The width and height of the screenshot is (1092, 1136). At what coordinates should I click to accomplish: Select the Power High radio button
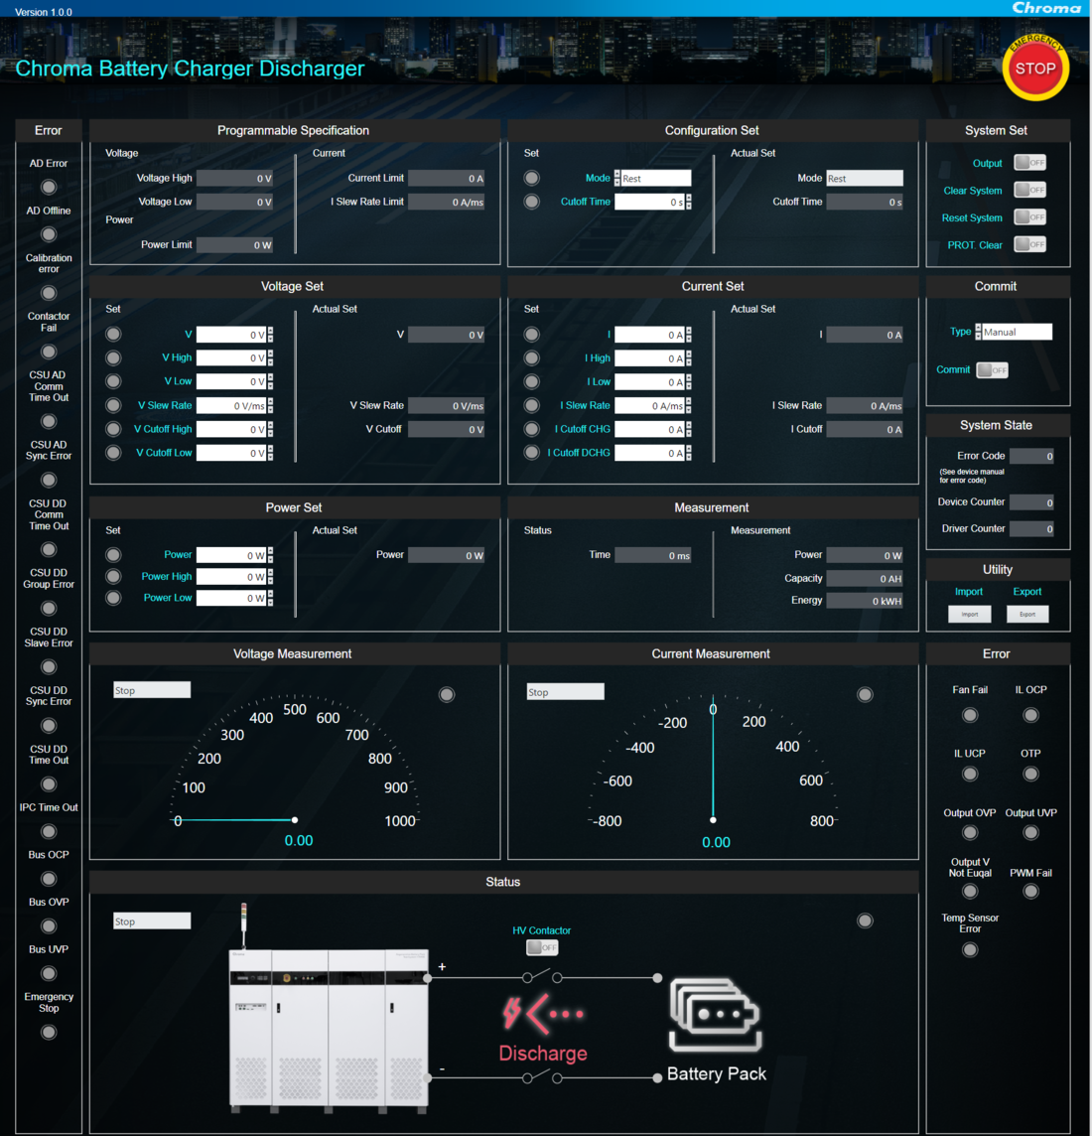click(x=113, y=576)
